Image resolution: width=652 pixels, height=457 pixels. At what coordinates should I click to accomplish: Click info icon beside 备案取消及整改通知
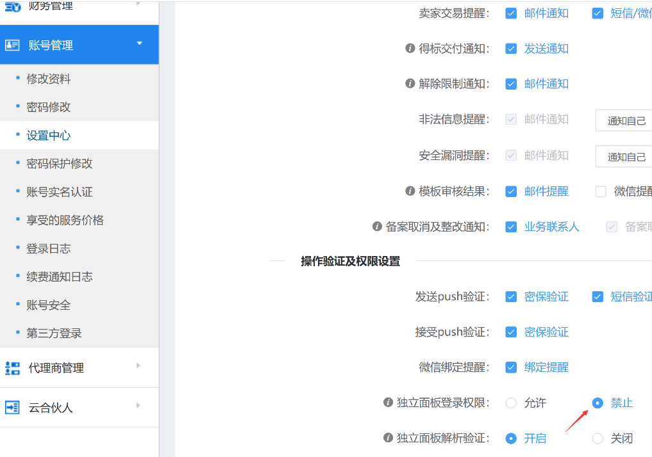(x=377, y=227)
